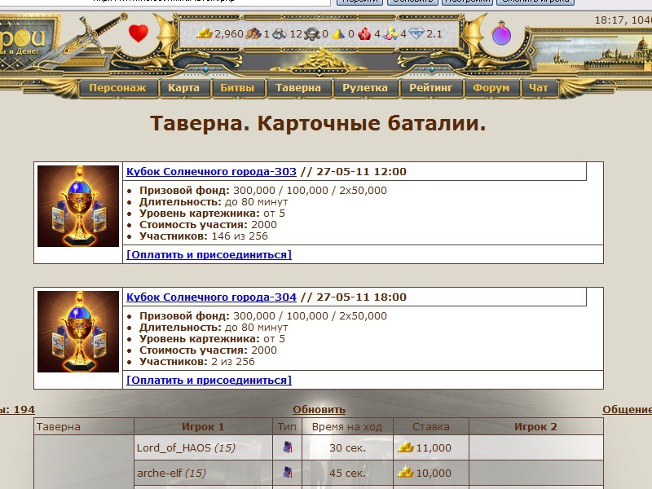This screenshot has height=489, width=652.
Task: Open the Рейтинг menu
Action: pos(430,88)
